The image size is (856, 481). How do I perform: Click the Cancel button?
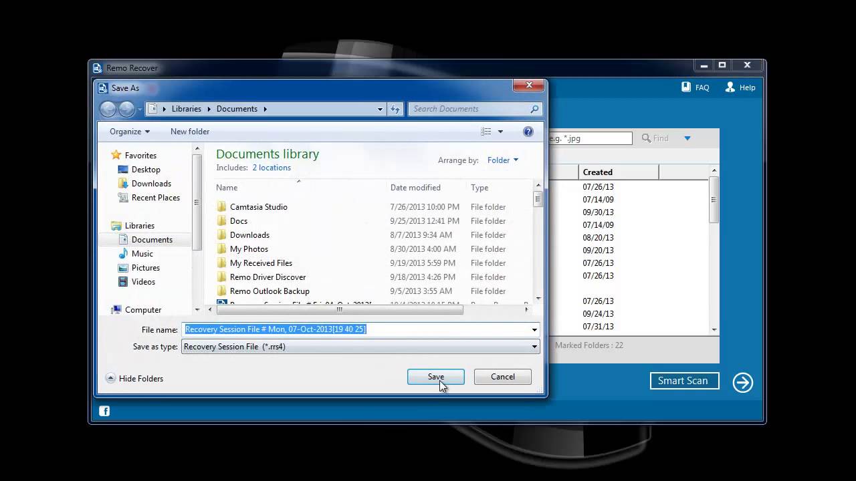coord(502,377)
